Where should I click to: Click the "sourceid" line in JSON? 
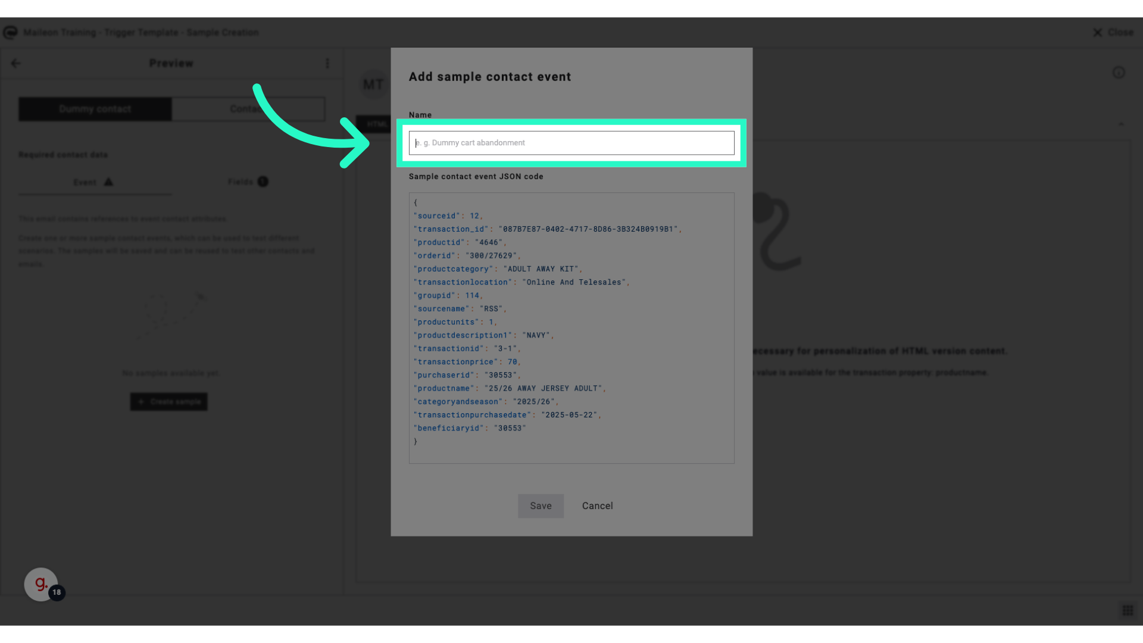click(x=448, y=216)
